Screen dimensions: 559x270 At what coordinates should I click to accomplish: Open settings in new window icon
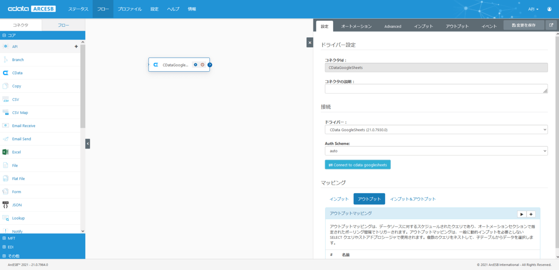[551, 25]
